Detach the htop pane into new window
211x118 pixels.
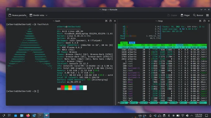204,21
